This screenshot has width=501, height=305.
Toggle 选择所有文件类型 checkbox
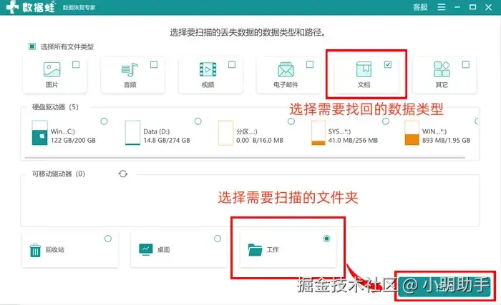(32, 46)
